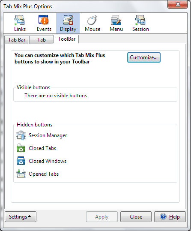
Task: Click the blue Closed Windows icon
Action: [21, 161]
